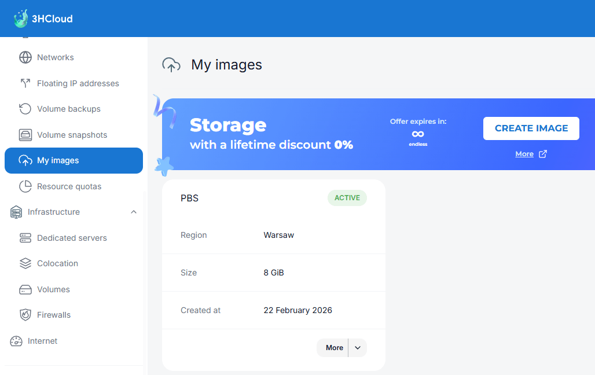Collapse the Infrastructure section chevron
595x375 pixels.
[134, 212]
